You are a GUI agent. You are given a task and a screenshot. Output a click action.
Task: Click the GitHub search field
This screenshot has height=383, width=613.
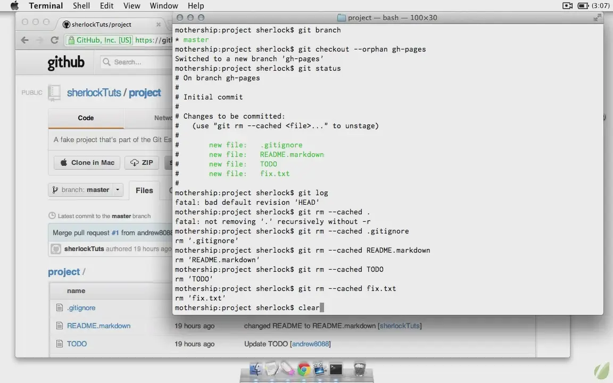tap(136, 62)
